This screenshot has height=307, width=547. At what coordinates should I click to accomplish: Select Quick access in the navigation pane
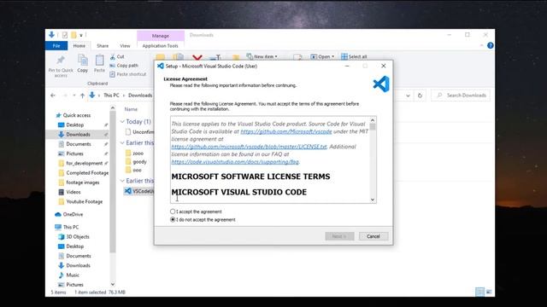77,115
